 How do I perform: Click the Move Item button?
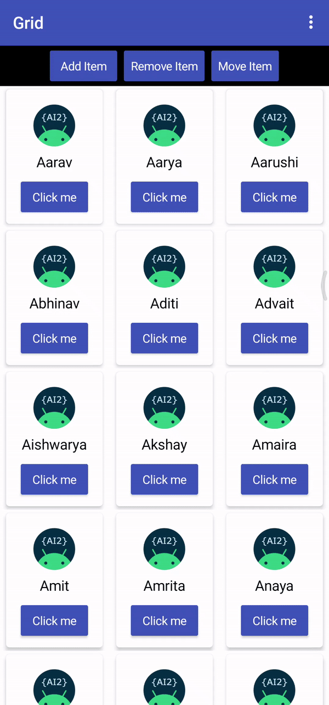point(245,66)
